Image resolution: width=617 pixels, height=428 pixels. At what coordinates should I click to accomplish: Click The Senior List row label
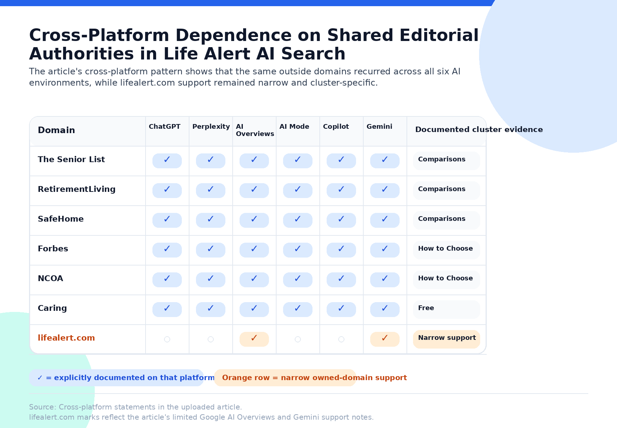click(x=71, y=160)
